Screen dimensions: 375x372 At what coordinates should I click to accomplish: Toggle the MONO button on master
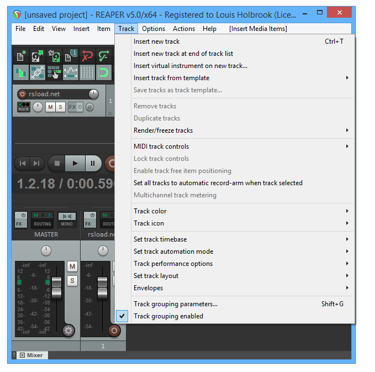tap(67, 219)
